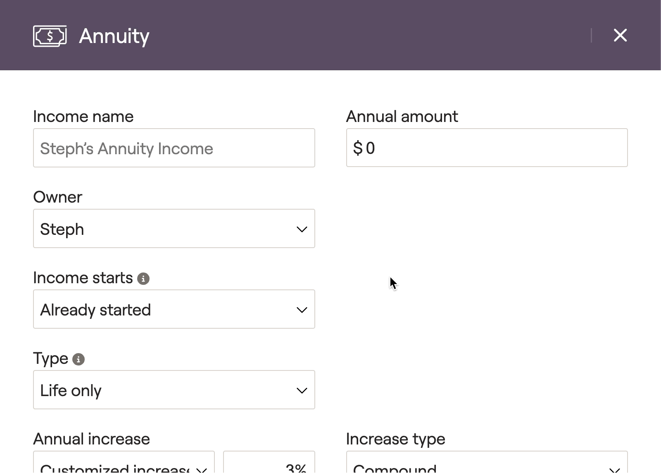Click the Income name text field
Screen dimensions: 661x473
[174, 148]
